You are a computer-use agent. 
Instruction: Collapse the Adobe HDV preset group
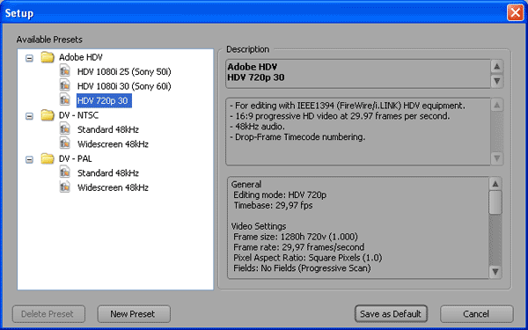[x=30, y=58]
